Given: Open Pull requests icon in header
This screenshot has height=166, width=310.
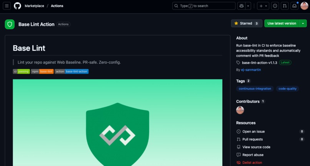Looking at the screenshot, I should (285, 6).
